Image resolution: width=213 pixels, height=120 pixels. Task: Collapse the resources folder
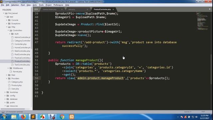coord(5,106)
